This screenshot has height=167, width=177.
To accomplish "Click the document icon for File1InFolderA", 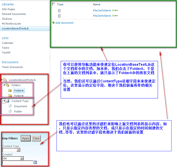I will tap(59, 11).
